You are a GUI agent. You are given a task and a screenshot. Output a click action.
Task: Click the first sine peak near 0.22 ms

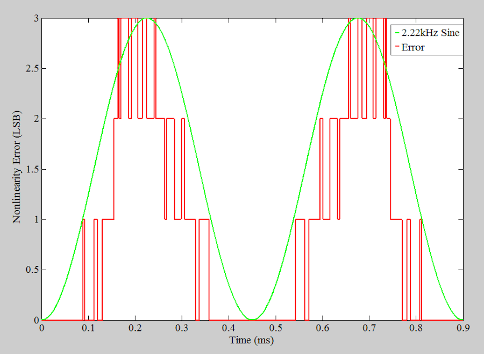(x=146, y=19)
